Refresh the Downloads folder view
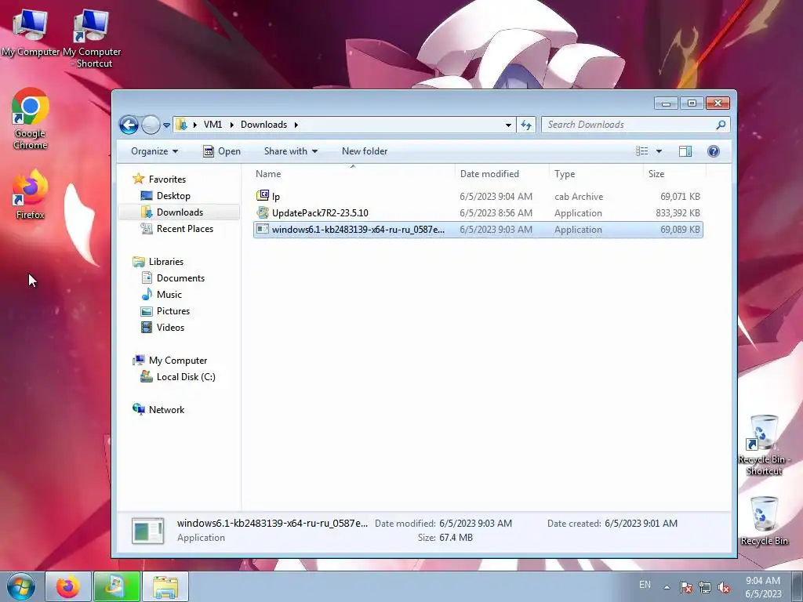This screenshot has width=803, height=602. coord(526,125)
